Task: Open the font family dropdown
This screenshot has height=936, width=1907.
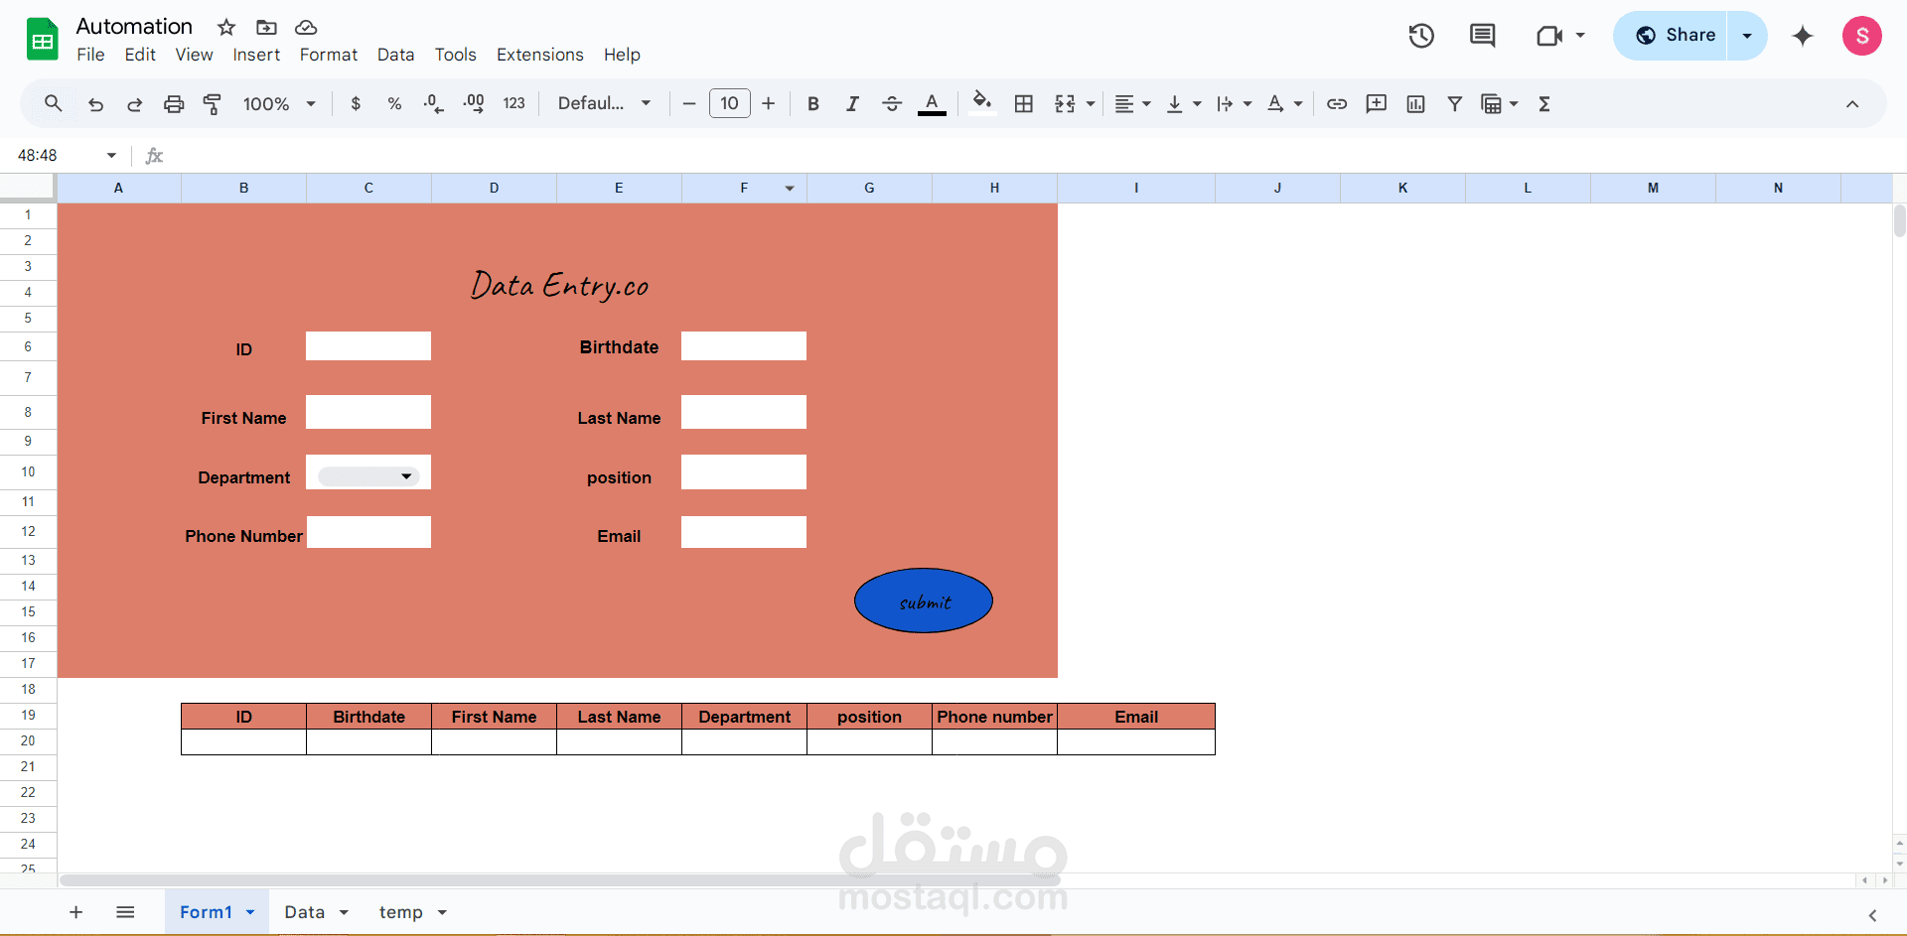Action: click(x=604, y=103)
